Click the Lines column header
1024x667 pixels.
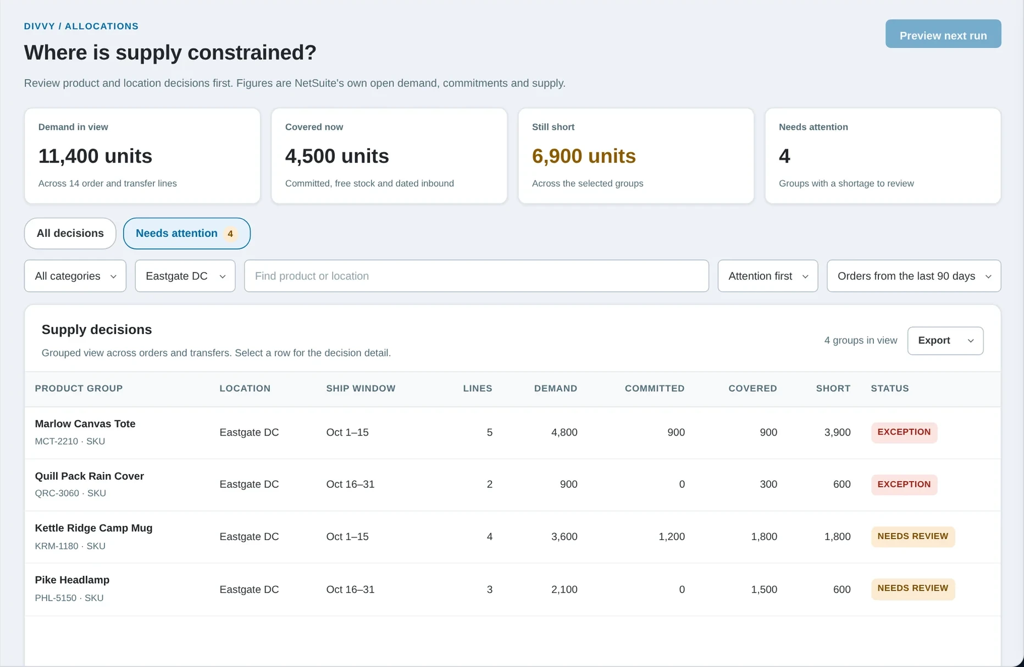tap(478, 388)
